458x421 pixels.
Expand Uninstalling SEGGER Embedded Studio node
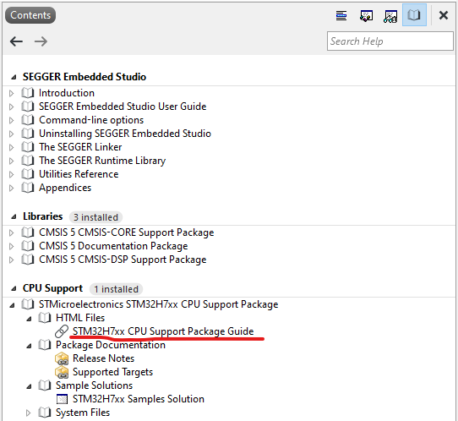11,134
